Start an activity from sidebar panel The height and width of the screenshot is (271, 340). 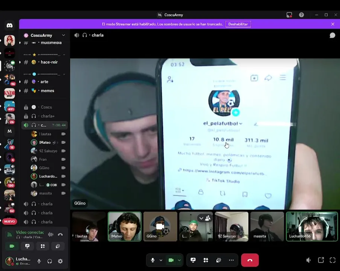coord(43,246)
